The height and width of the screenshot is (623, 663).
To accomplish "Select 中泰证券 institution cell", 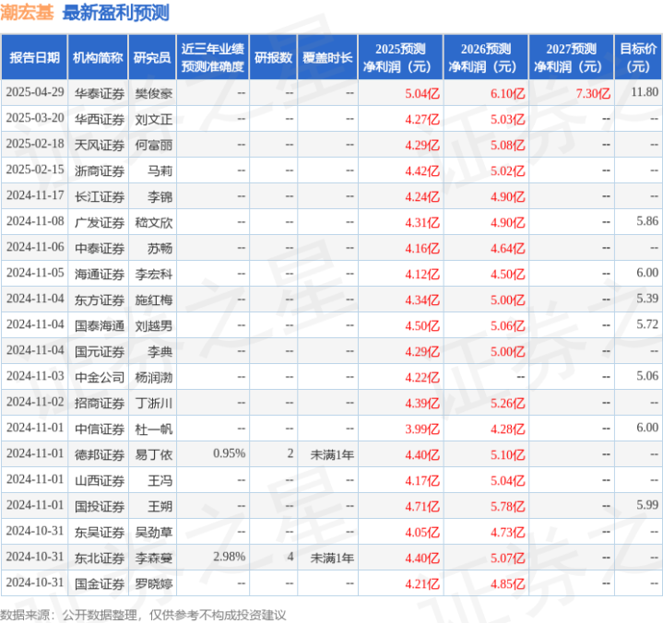I will (x=100, y=248).
